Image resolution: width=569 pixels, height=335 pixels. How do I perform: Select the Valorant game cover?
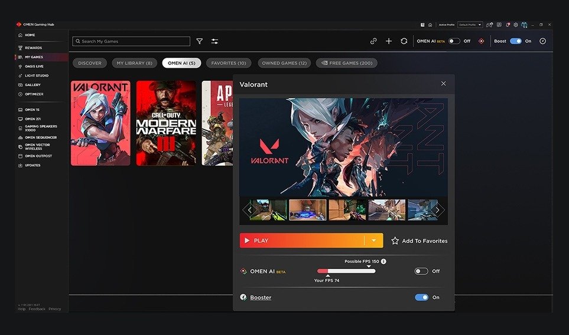click(100, 123)
